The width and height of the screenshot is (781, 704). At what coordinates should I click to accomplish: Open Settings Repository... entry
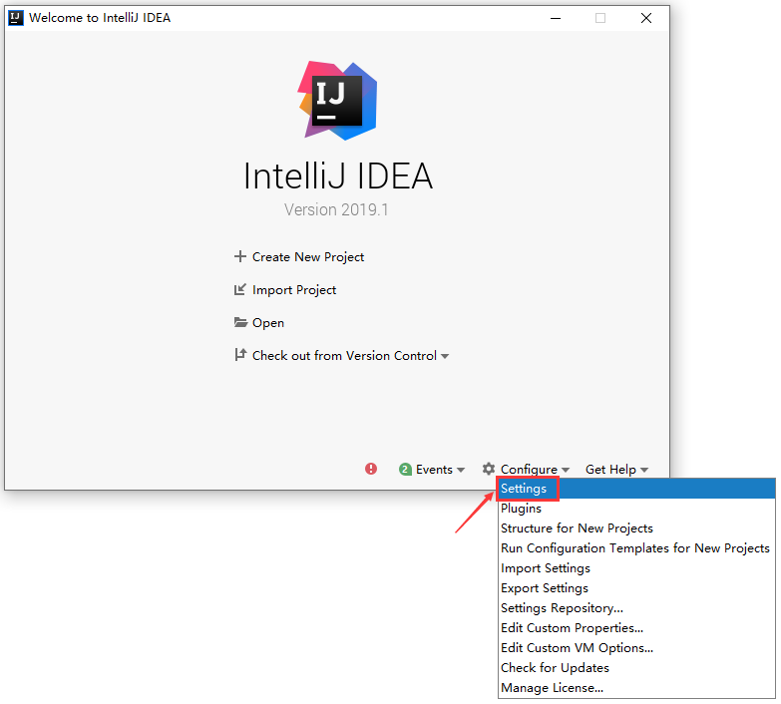(638, 609)
